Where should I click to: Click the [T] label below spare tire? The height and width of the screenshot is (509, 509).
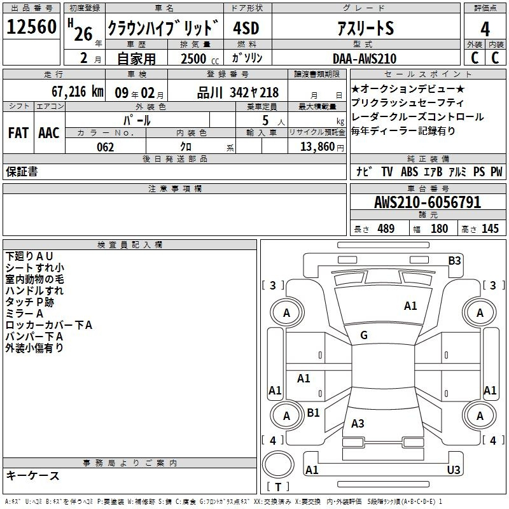pos(278,487)
